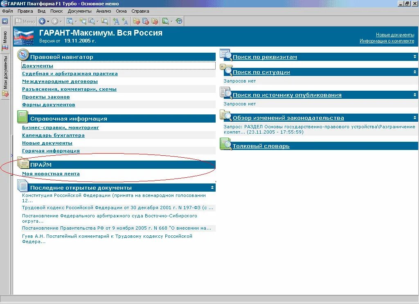Viewport: 419px width, 304px height.
Task: Collapse the Поиск по ситуации section
Action: (415, 72)
